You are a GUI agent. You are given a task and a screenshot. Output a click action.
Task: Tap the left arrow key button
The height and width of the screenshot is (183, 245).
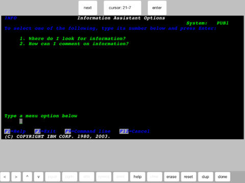(5, 177)
